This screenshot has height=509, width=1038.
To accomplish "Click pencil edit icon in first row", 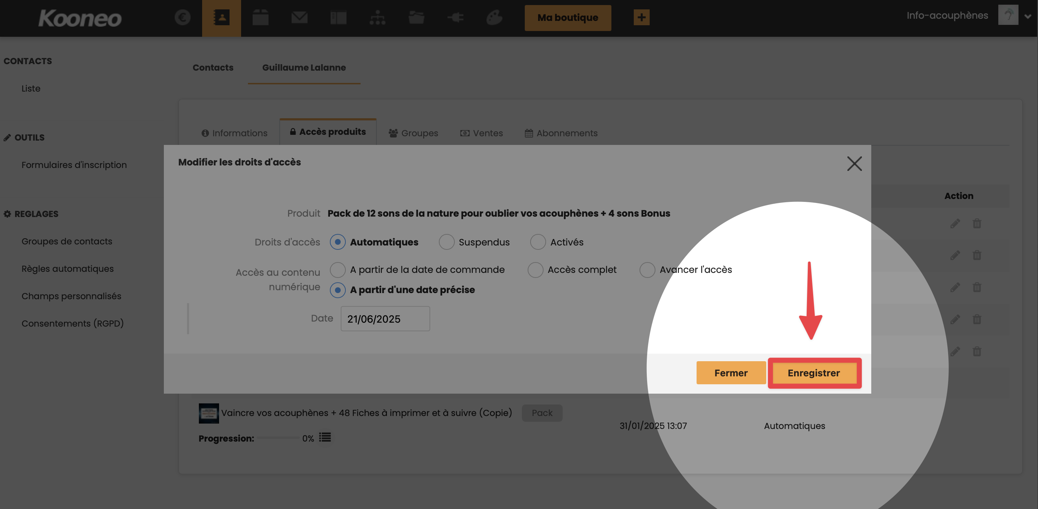I will tap(955, 223).
